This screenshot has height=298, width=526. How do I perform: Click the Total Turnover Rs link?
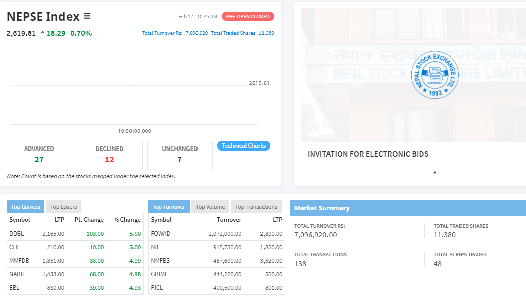pos(174,33)
